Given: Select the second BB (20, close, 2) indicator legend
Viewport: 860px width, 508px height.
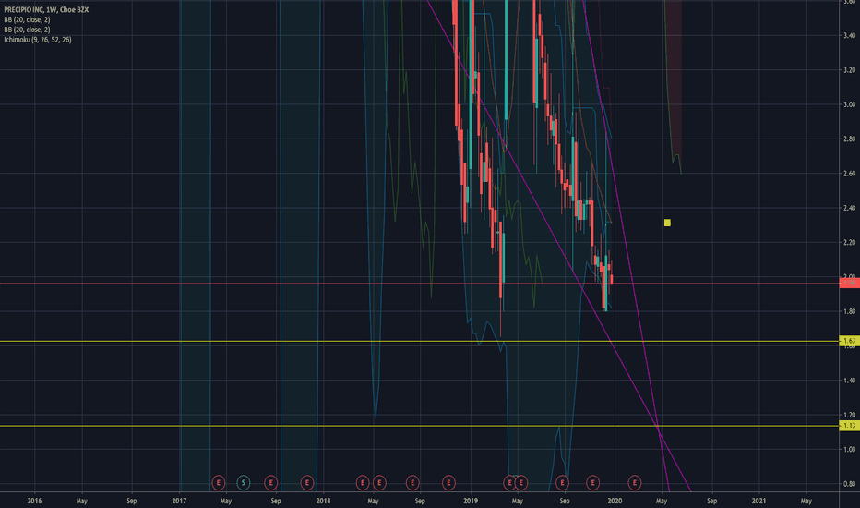Looking at the screenshot, I should pos(27,30).
